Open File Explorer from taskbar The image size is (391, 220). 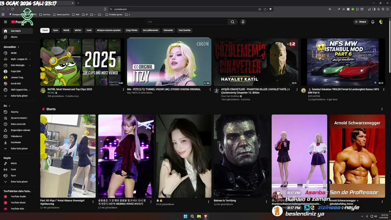199,216
